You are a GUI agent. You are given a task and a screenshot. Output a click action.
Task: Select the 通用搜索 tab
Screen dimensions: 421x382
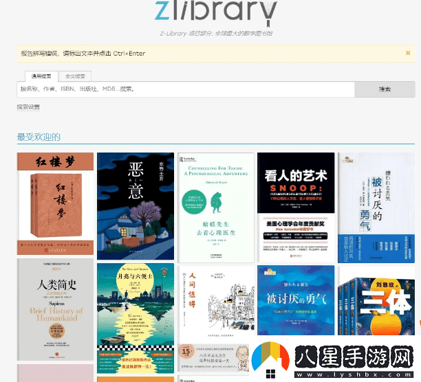pos(41,76)
